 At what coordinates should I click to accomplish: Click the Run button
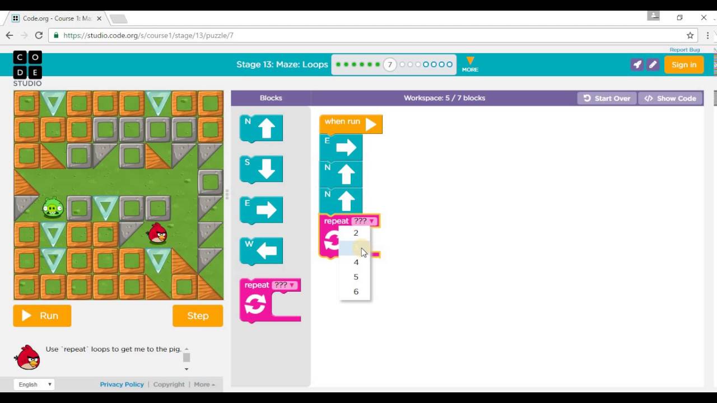coord(42,316)
